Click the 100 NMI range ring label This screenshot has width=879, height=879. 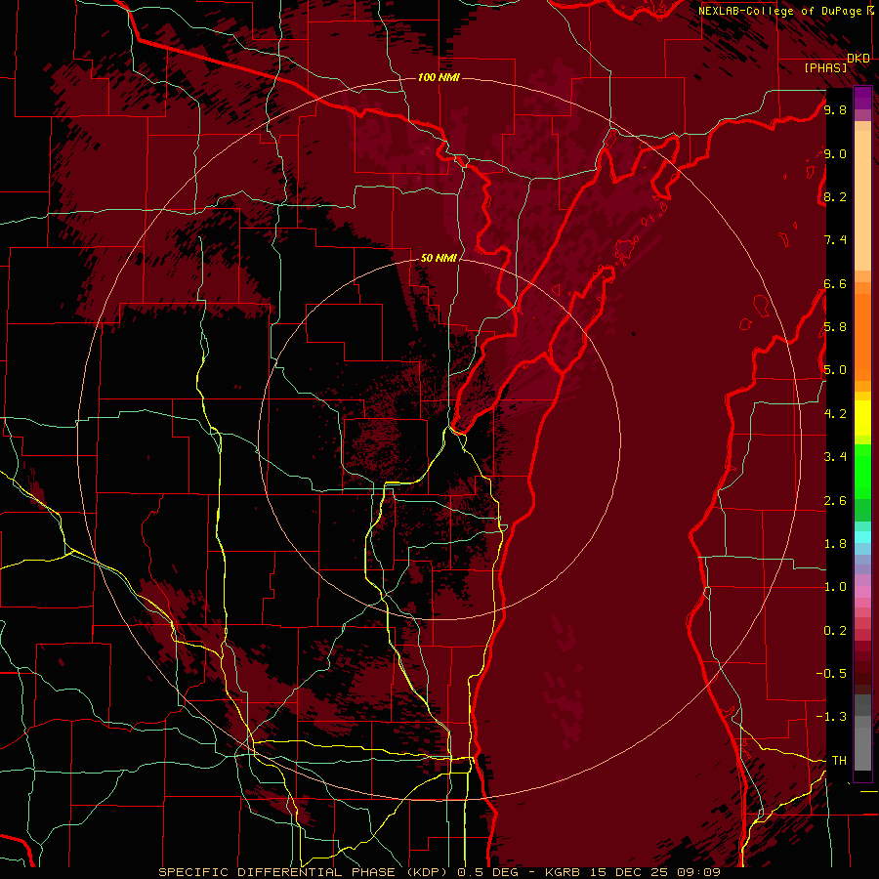click(439, 77)
